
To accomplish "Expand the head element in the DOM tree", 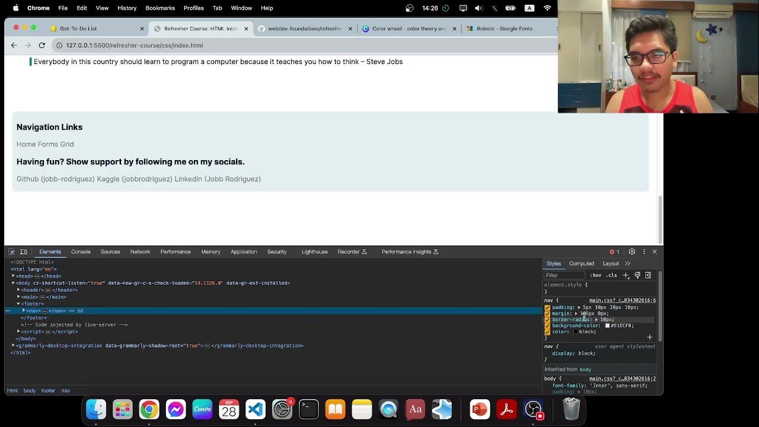I will tap(13, 276).
